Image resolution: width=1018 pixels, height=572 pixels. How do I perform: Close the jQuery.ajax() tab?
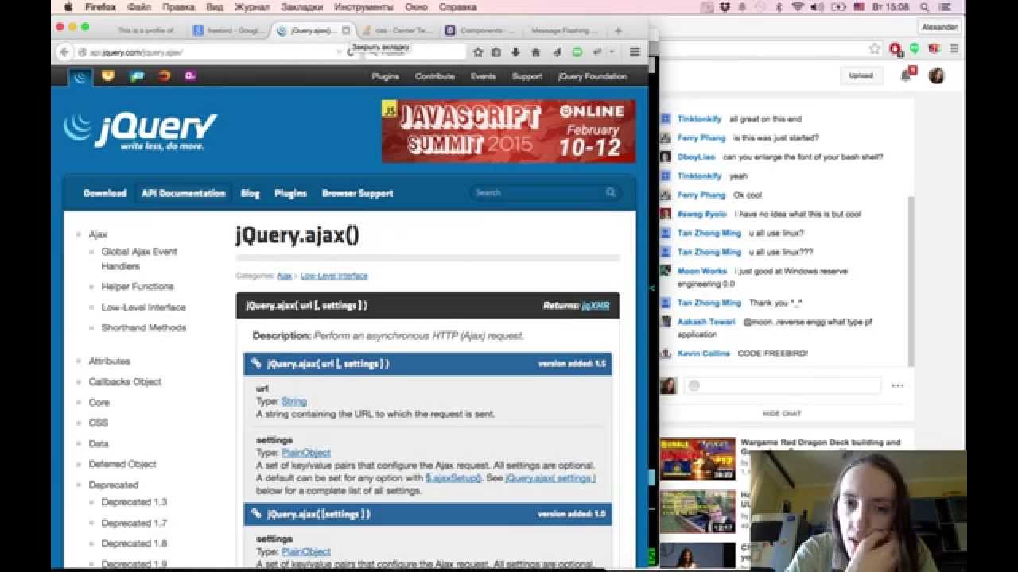(345, 30)
